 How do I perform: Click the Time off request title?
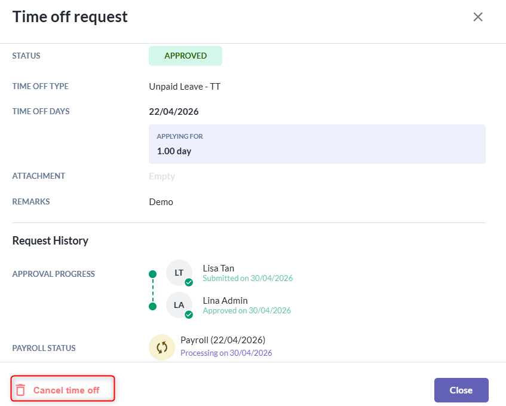pos(70,17)
